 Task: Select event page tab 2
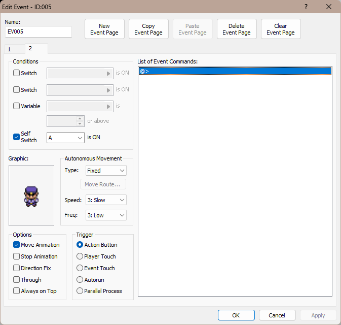point(36,48)
